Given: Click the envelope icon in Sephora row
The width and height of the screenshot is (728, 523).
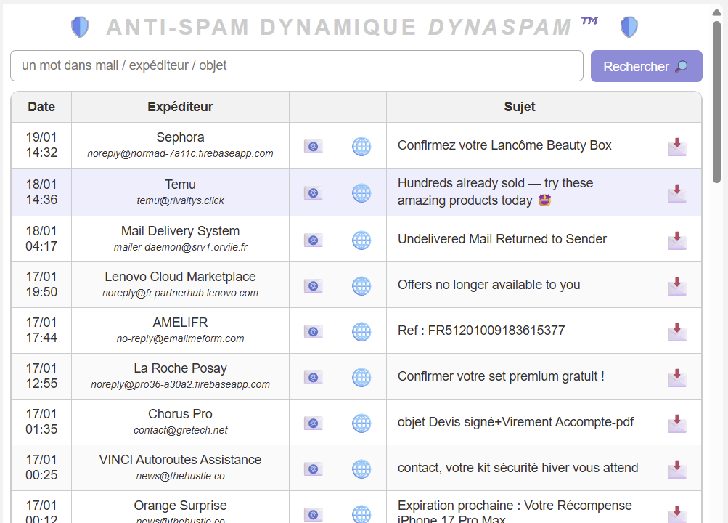Looking at the screenshot, I should click(x=313, y=146).
